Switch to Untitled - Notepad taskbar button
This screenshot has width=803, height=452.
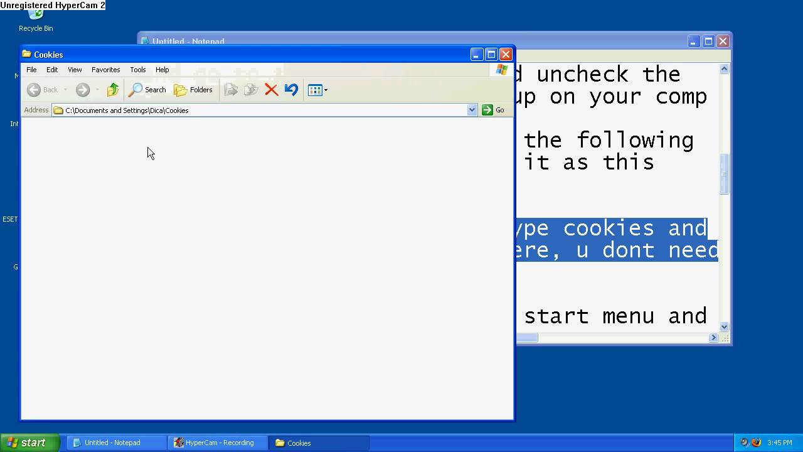[117, 443]
